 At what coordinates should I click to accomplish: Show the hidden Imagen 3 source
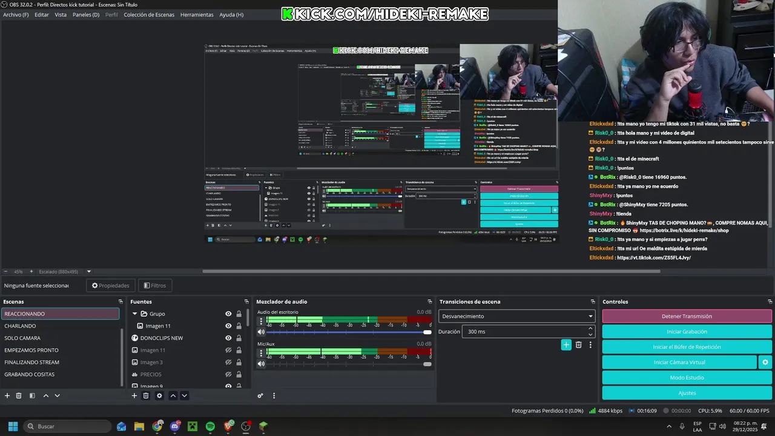click(x=228, y=362)
